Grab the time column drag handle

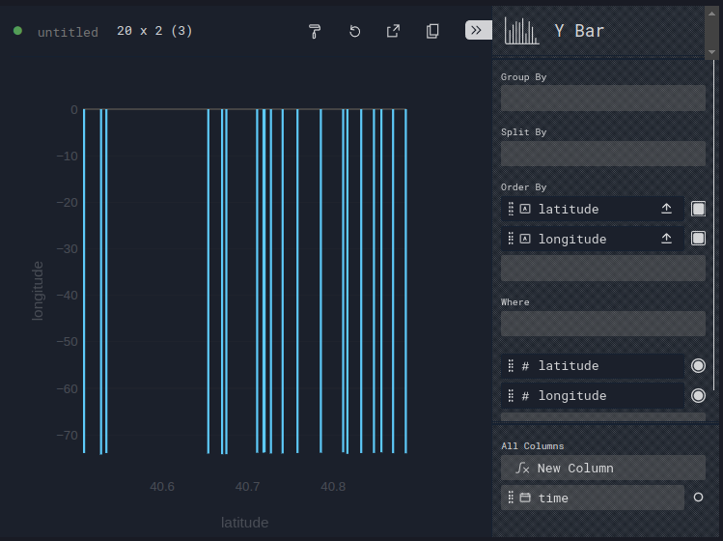(x=511, y=498)
